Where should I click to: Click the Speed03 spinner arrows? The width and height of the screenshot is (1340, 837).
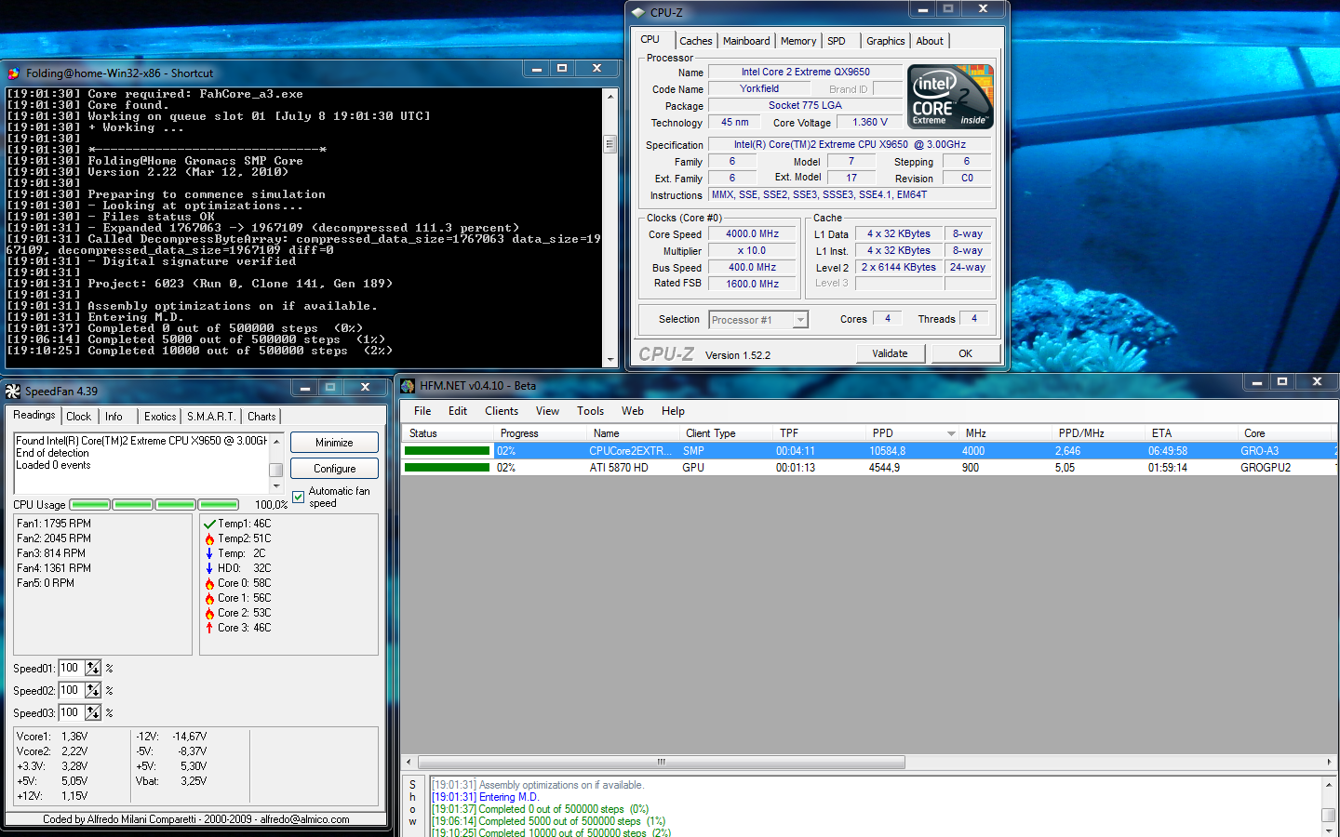(93, 712)
